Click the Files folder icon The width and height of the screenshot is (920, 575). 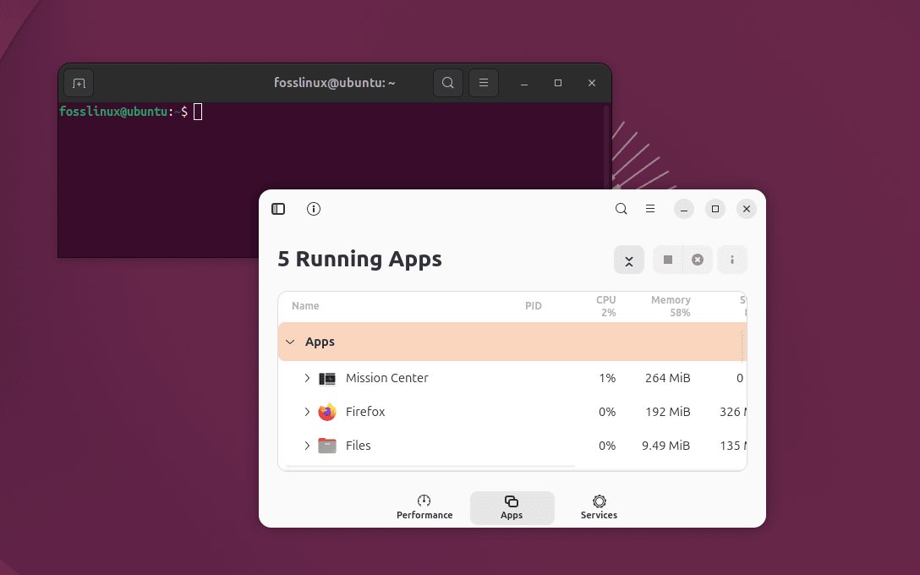326,446
